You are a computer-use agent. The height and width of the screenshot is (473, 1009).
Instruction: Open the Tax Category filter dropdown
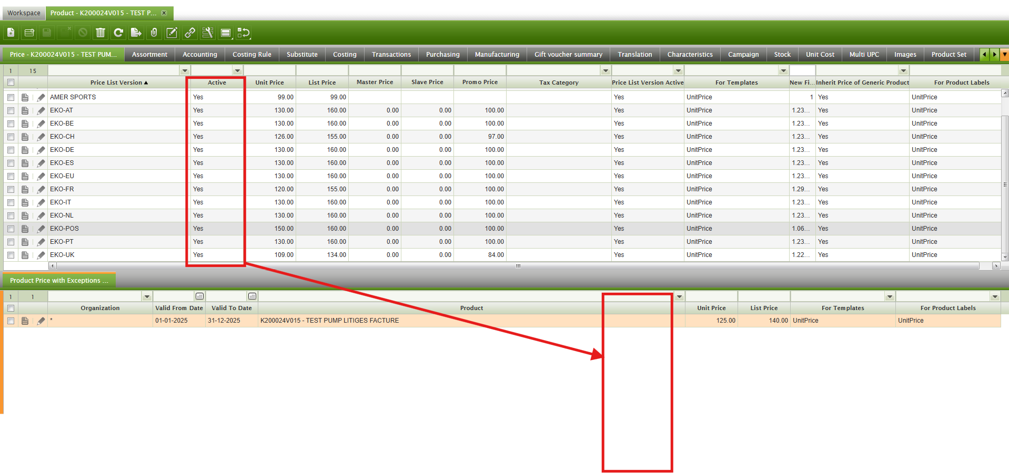606,70
